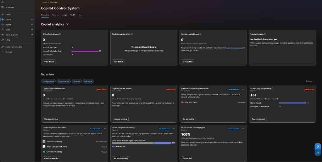
Task: Click info icon beside Copilot assisted hours
Action: (200, 34)
